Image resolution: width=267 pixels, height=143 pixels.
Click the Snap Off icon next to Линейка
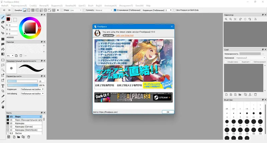[25, 10]
